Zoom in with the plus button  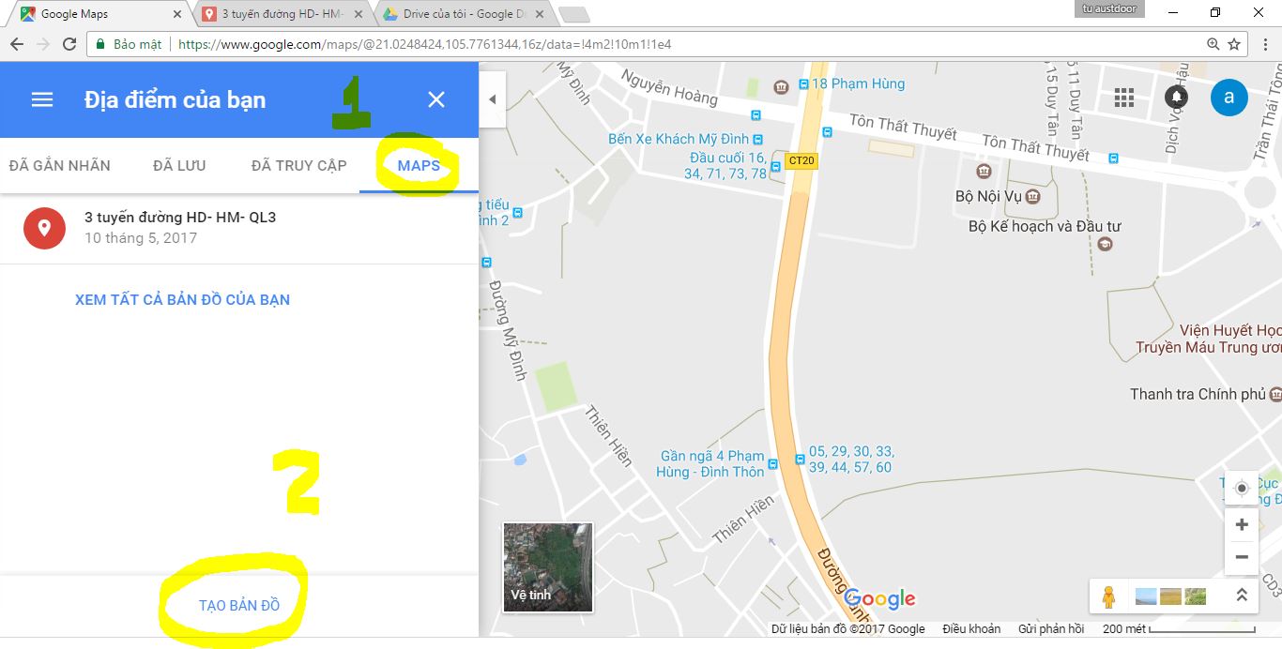click(1242, 524)
